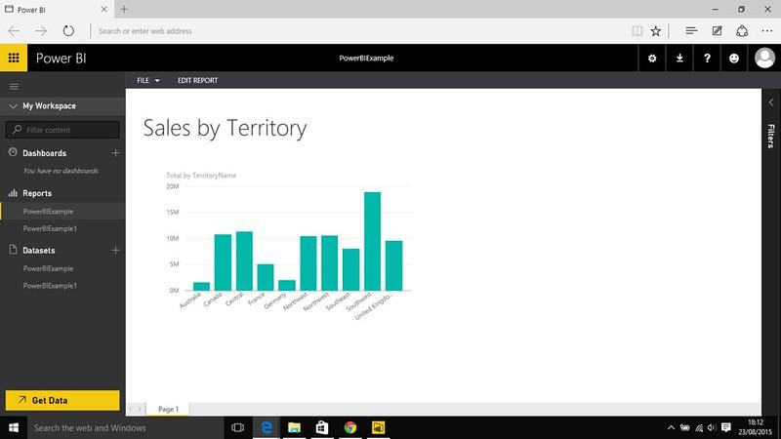The width and height of the screenshot is (781, 439).
Task: Click EDIT REPORT in the toolbar
Action: tap(198, 80)
